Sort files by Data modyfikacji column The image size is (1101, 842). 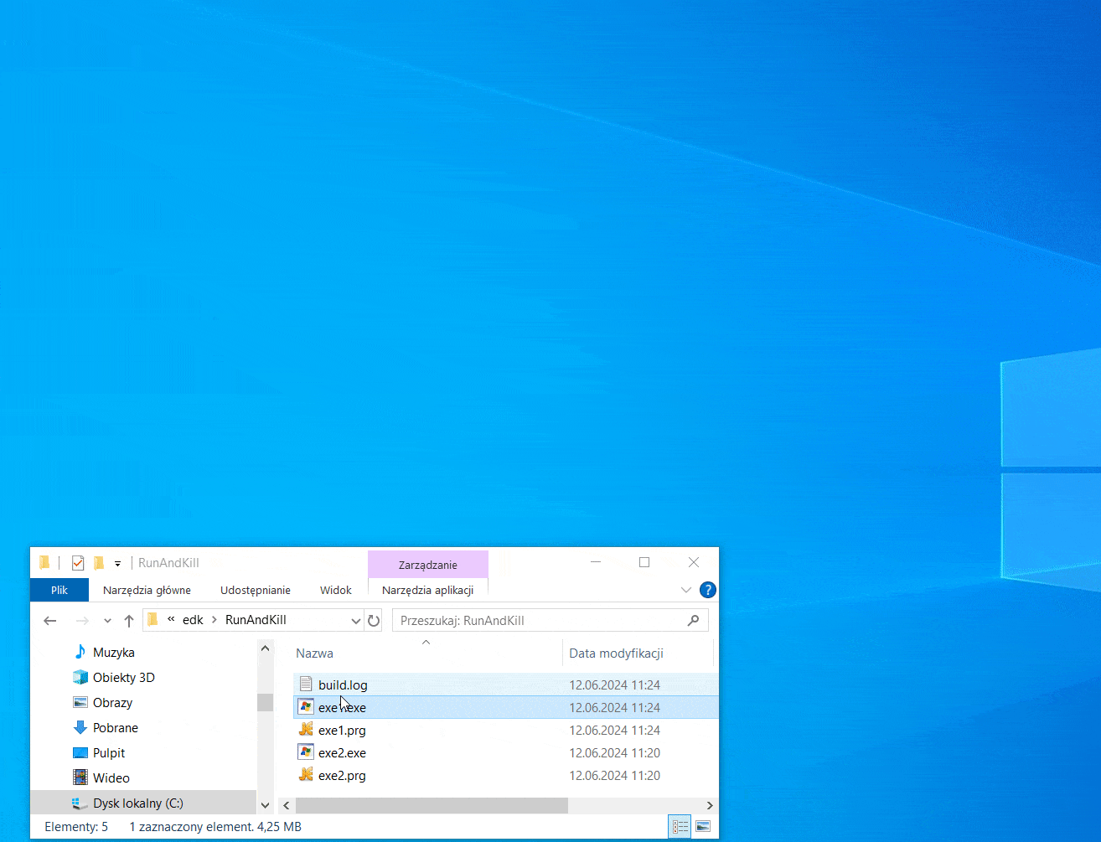click(x=616, y=653)
